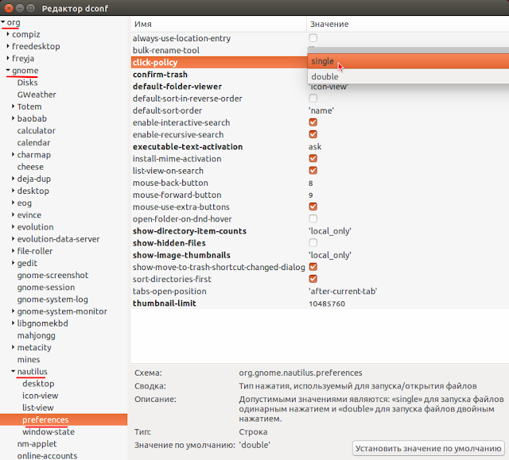This screenshot has width=509, height=460.
Task: Select the mines tree item
Action: [x=29, y=359]
